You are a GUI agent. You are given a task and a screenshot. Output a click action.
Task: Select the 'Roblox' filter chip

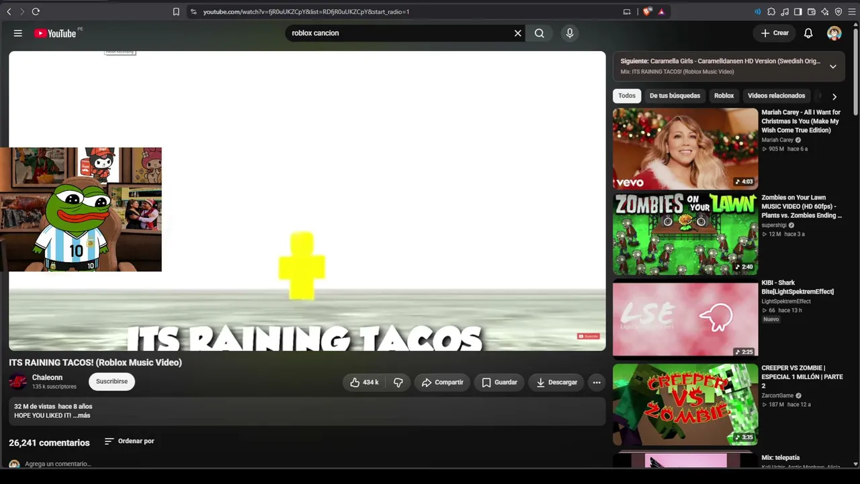coord(724,96)
